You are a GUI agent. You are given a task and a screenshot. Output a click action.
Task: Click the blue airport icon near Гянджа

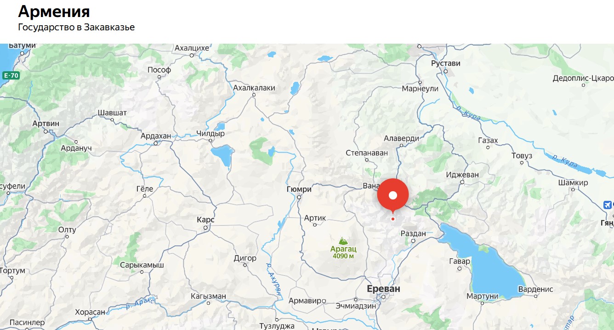point(608,205)
